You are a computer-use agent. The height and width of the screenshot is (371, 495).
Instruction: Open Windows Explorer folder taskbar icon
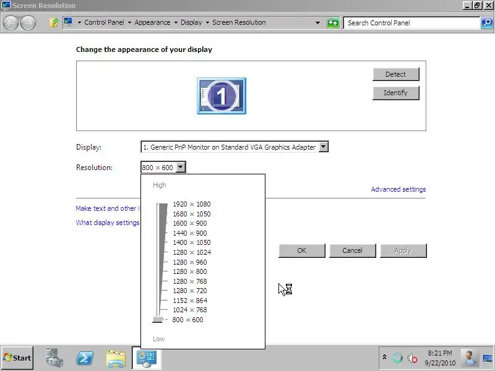[116, 358]
